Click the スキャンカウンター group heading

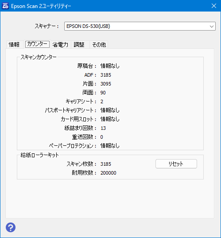(39, 57)
